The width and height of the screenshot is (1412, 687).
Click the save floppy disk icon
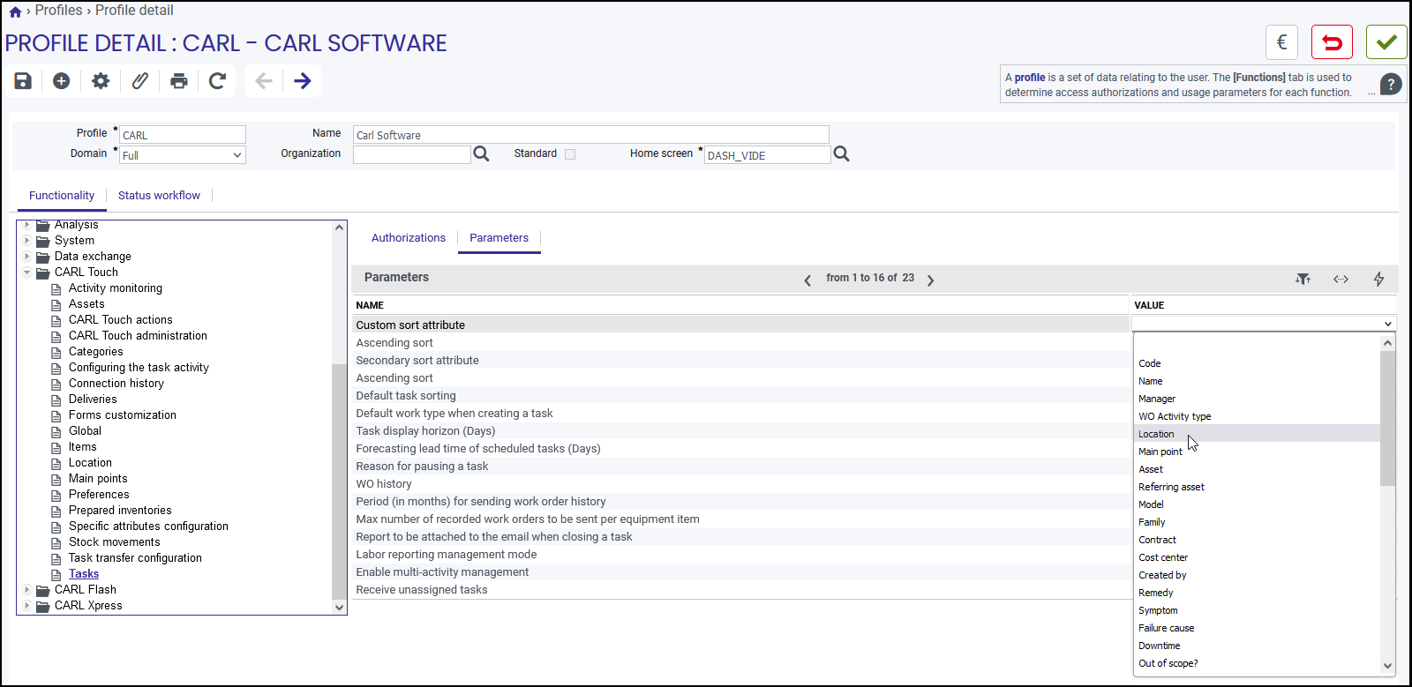tap(23, 81)
